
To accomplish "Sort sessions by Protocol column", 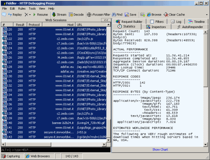I will coord(35,25).
